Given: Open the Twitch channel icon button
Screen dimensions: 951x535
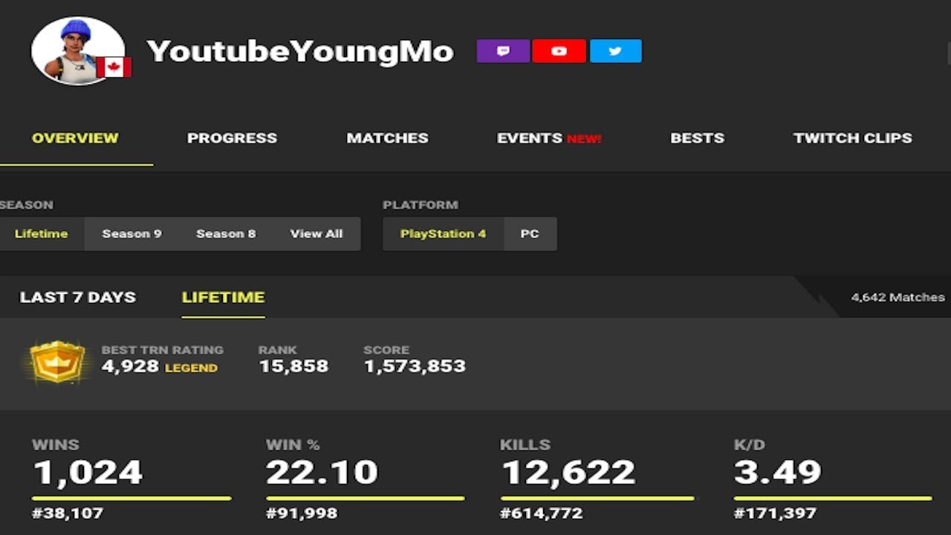Looking at the screenshot, I should pyautogui.click(x=503, y=51).
